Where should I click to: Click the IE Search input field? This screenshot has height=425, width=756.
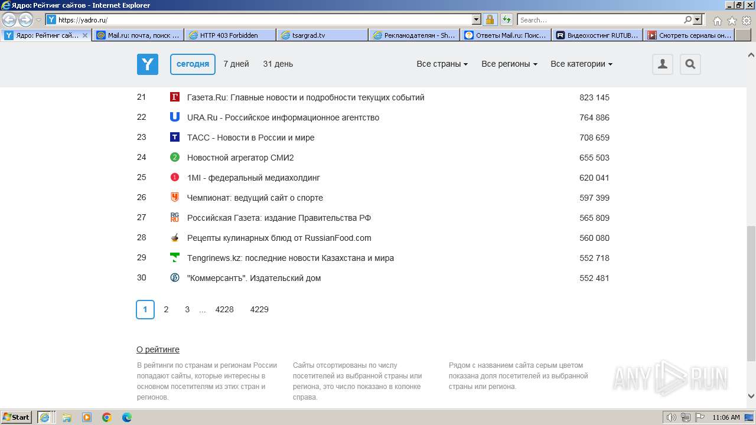pyautogui.click(x=600, y=19)
